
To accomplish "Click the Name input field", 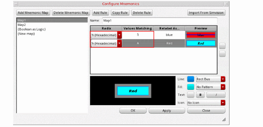I will 160,21.
